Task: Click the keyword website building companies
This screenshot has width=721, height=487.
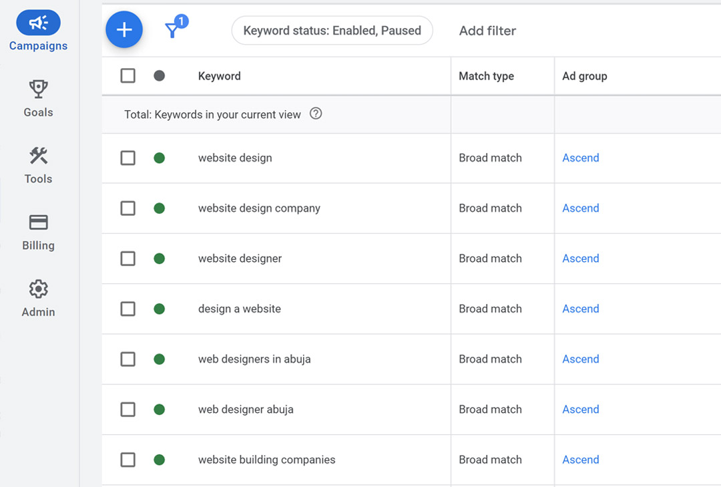Action: point(266,460)
